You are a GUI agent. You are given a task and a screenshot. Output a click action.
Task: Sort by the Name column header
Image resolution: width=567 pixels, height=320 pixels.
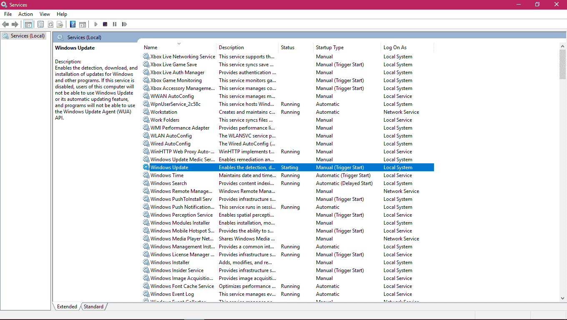click(x=179, y=47)
